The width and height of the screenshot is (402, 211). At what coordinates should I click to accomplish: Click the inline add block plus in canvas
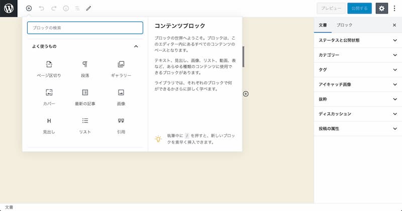[x=246, y=94]
